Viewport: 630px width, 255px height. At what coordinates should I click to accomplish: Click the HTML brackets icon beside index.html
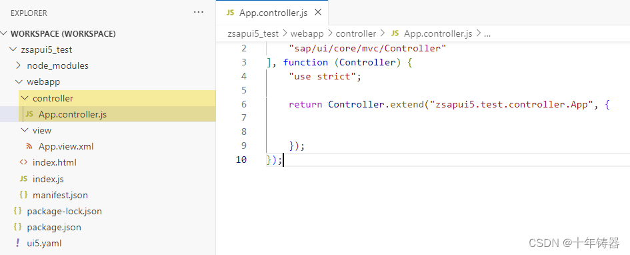[x=23, y=162]
